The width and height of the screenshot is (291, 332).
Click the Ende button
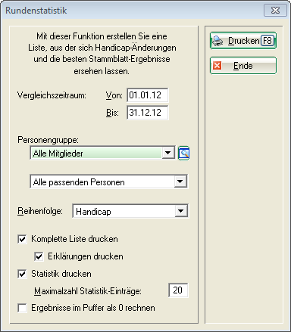click(243, 66)
